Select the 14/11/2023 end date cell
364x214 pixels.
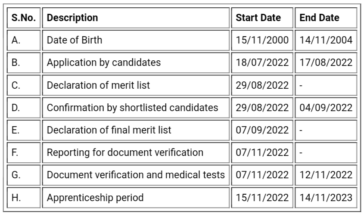pos(326,198)
